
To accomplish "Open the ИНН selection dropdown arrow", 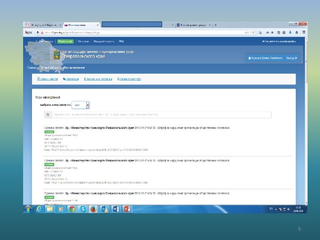I will (x=88, y=105).
